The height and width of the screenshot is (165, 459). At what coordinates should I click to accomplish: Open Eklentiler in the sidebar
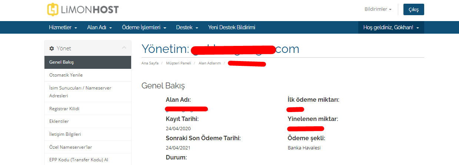tap(88, 121)
